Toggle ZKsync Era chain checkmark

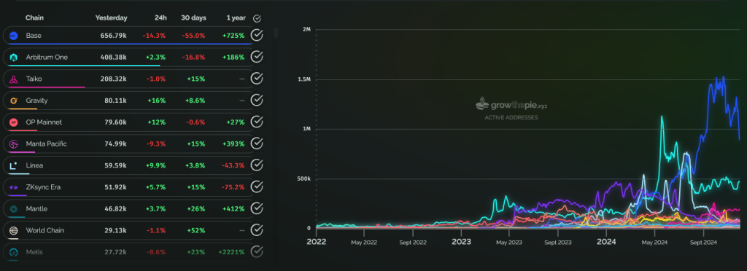[x=257, y=186]
